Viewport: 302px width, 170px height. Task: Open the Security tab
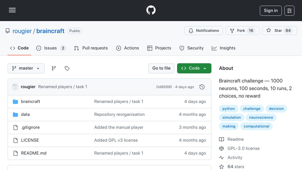pyautogui.click(x=192, y=48)
